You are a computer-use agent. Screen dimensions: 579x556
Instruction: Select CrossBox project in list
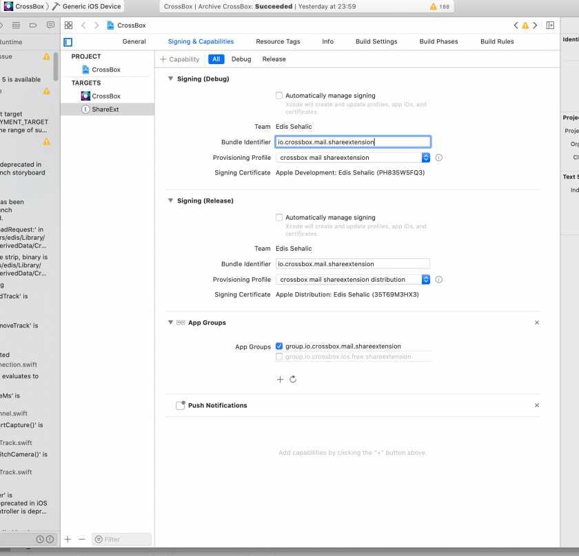pos(106,70)
